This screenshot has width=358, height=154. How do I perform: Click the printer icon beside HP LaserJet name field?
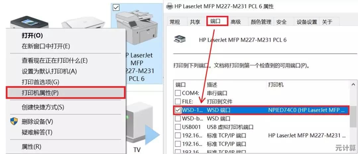(179, 39)
